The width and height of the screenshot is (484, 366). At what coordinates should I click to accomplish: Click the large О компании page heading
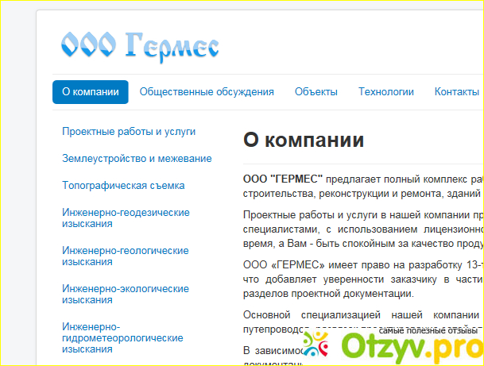(x=304, y=141)
